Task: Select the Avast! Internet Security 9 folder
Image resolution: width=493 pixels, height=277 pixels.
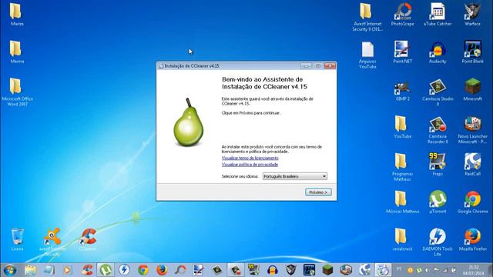Action: click(x=367, y=17)
